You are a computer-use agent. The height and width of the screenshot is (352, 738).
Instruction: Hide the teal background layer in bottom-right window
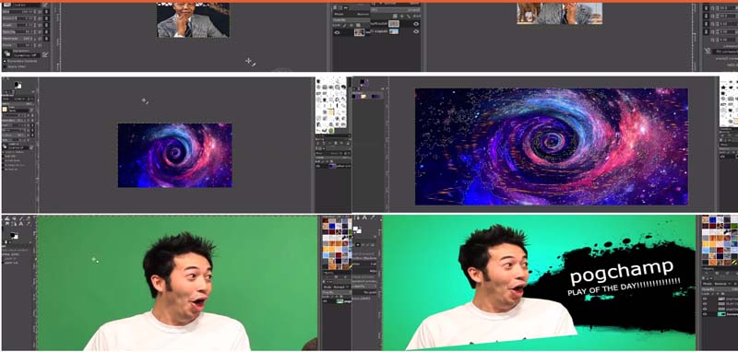click(x=705, y=314)
